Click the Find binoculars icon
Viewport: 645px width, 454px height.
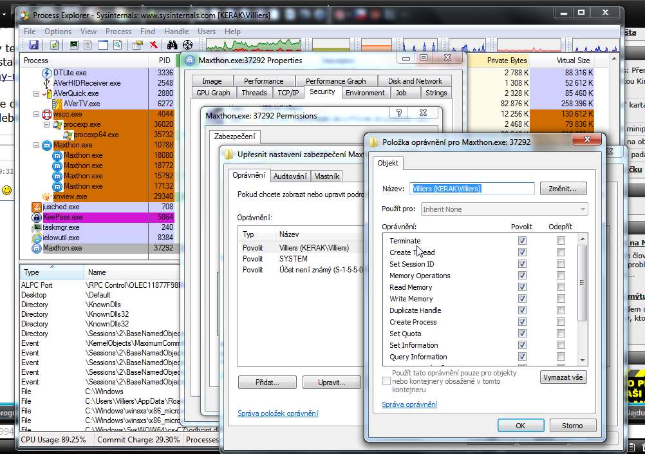[x=172, y=45]
